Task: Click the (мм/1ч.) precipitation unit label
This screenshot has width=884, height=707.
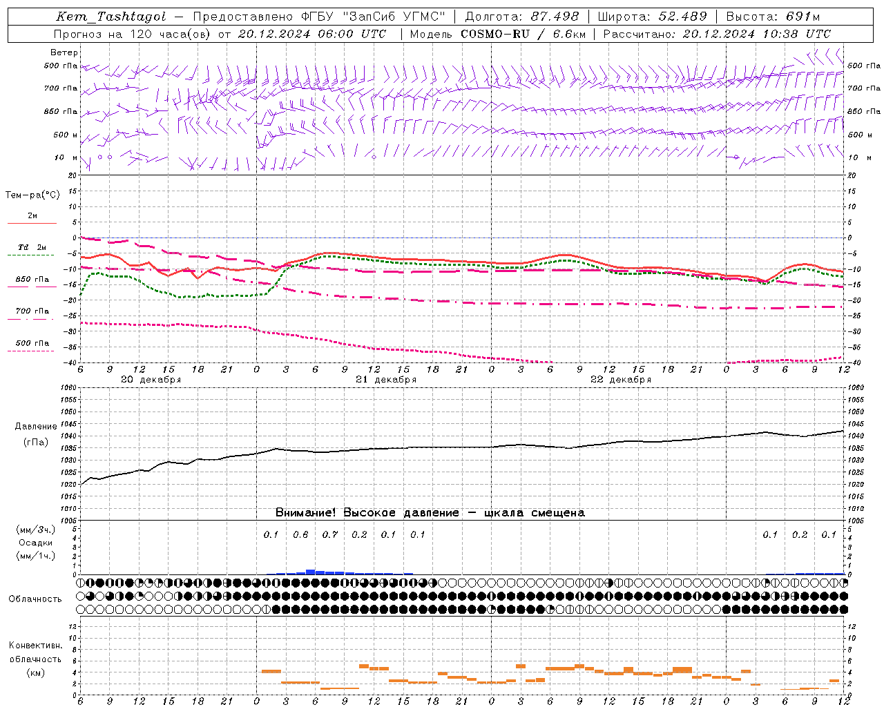Action: [x=36, y=556]
